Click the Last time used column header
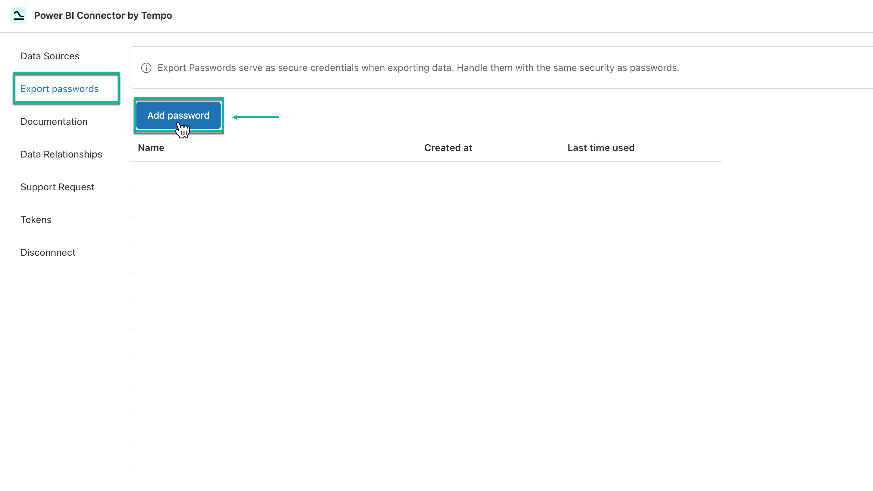 [x=601, y=148]
